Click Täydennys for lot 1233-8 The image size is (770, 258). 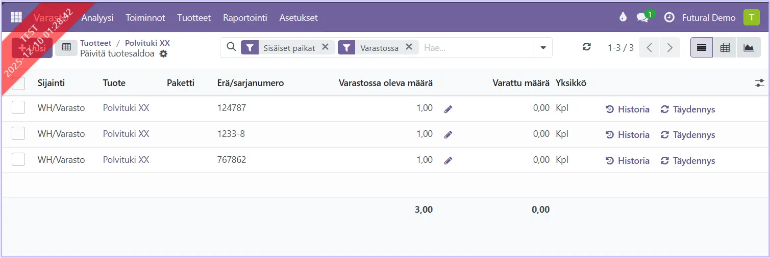coord(688,135)
